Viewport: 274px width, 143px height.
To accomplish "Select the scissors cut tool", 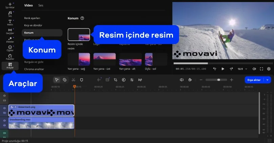I will 73,80.
